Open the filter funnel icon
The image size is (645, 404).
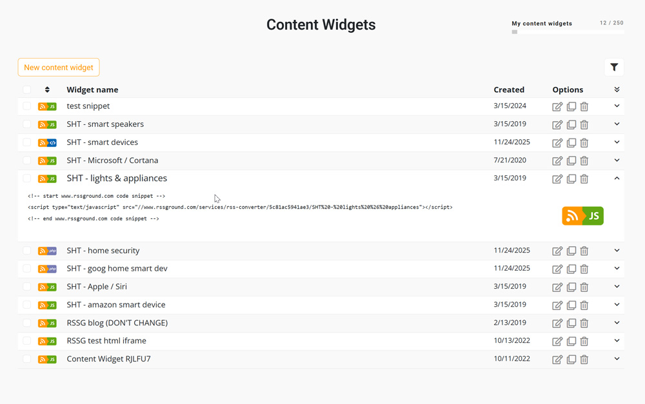[x=614, y=67]
